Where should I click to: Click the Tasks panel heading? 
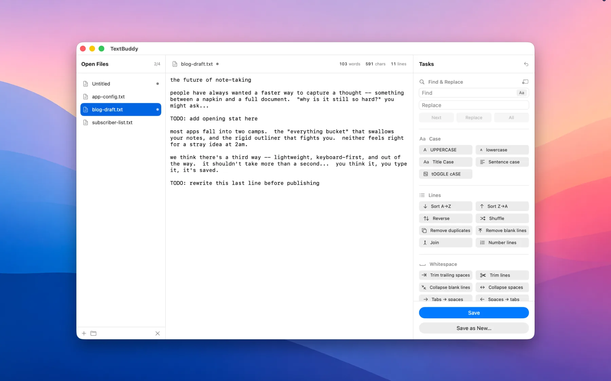click(426, 64)
